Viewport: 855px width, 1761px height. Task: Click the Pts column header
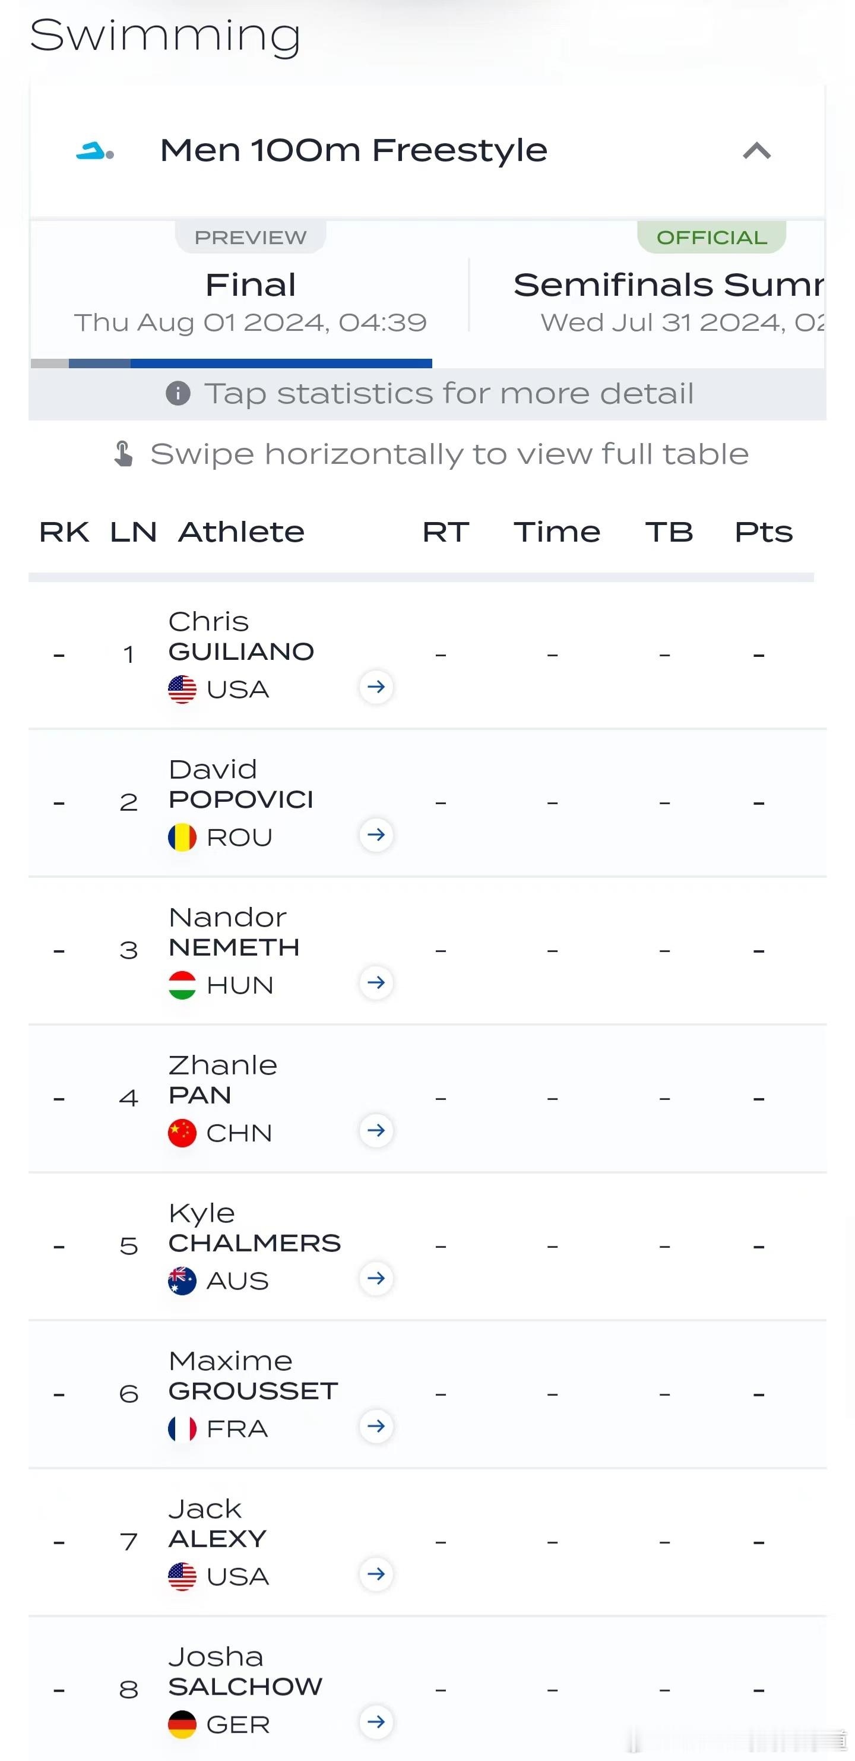tap(764, 532)
